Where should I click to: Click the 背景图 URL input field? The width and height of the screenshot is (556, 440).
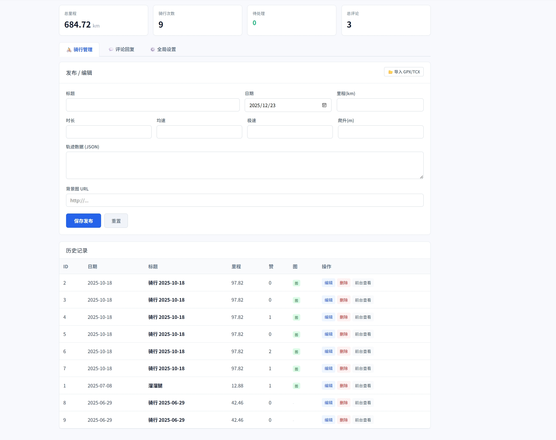click(x=244, y=200)
